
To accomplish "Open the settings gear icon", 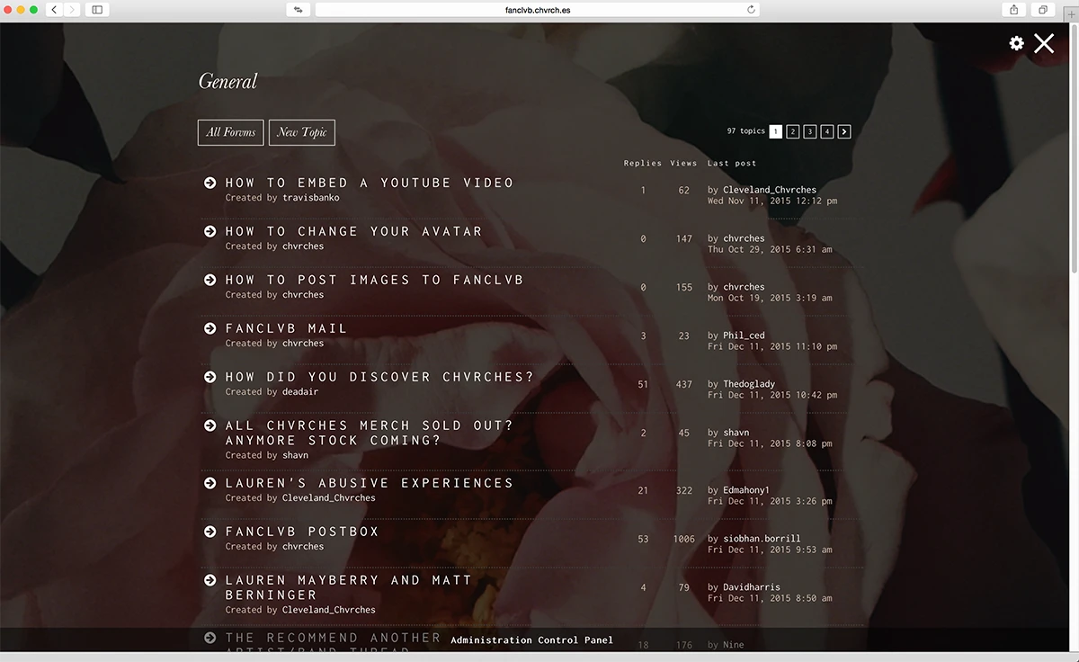I will 1016,43.
